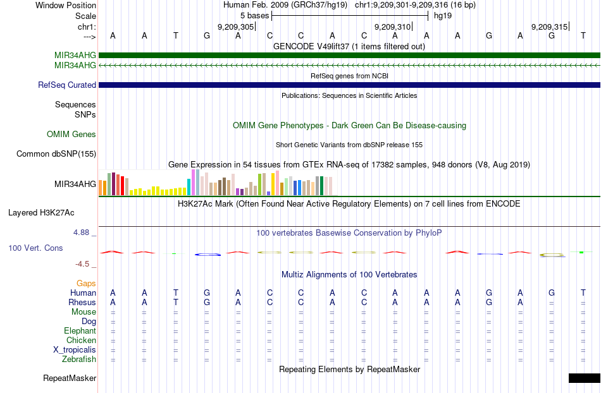Click the orange Gaps label
The height and width of the screenshot is (393, 601).
86,284
